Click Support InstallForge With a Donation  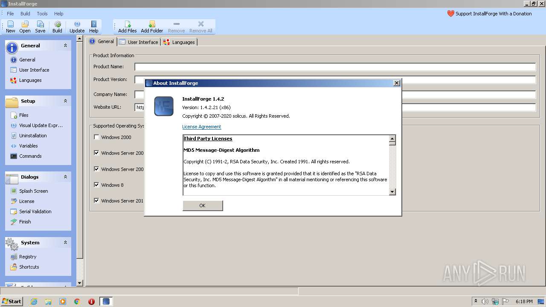(x=494, y=14)
